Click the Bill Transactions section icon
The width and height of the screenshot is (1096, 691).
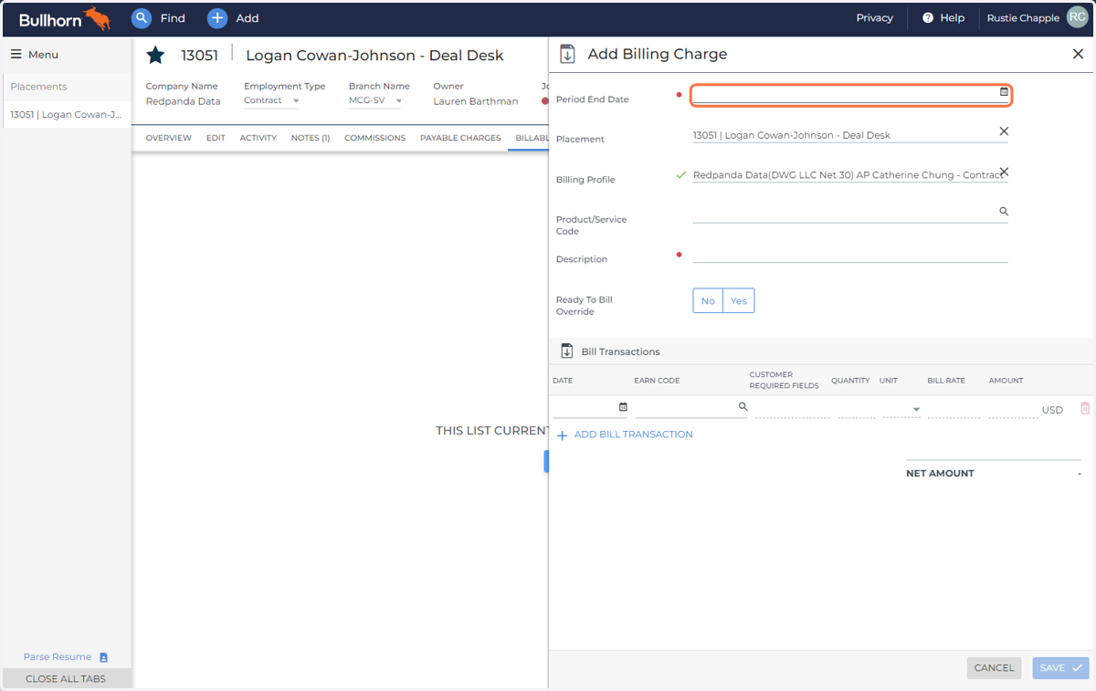566,351
